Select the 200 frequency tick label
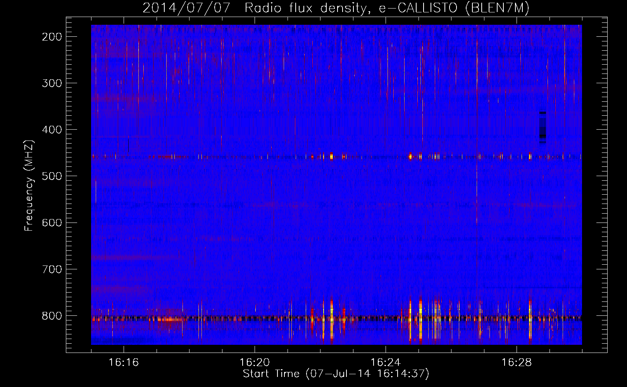 (x=52, y=37)
